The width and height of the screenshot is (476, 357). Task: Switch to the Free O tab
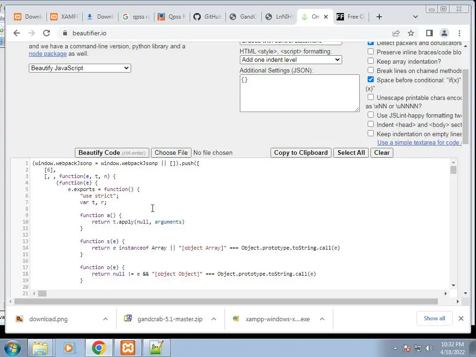click(351, 17)
